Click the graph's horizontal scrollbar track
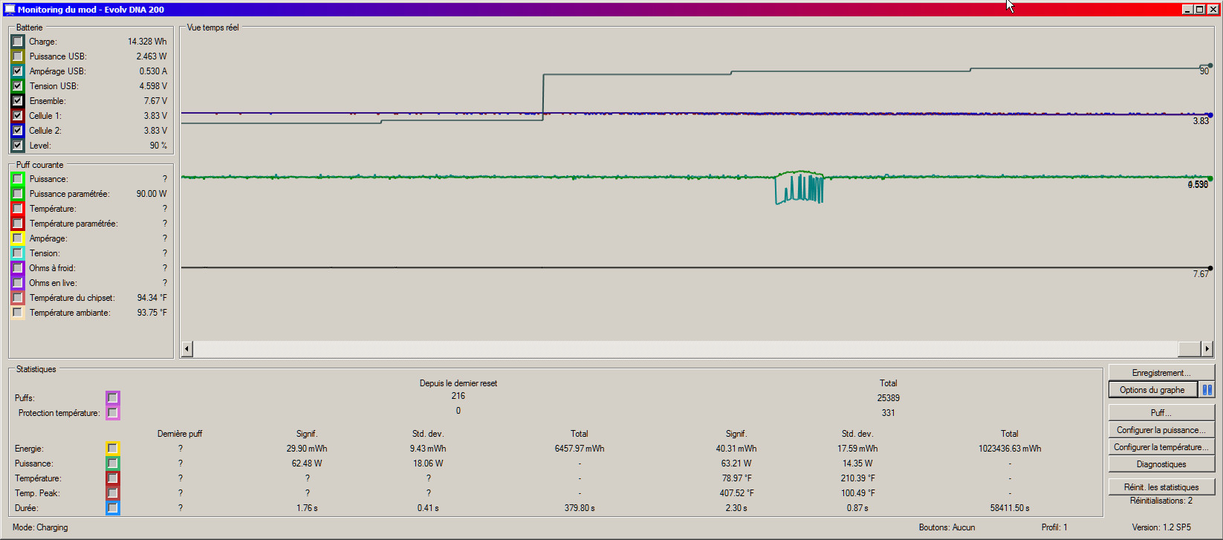Viewport: 1223px width, 540px height. [x=684, y=349]
